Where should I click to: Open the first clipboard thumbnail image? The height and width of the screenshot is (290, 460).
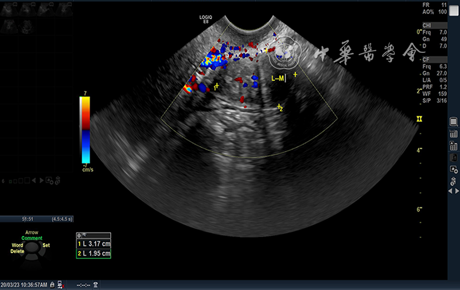click(x=10, y=10)
